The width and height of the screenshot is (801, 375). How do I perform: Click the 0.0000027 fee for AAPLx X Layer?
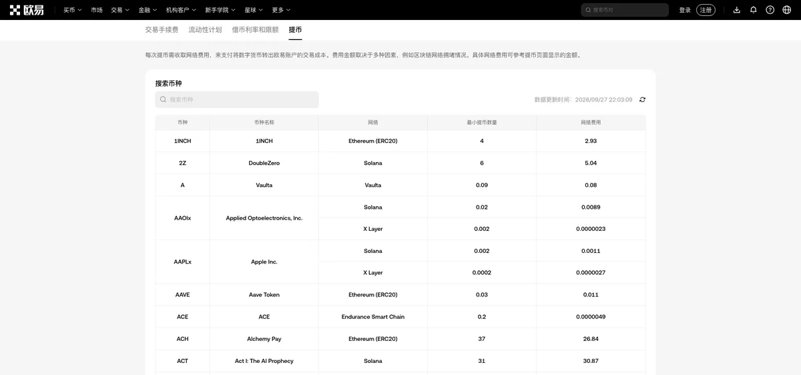pyautogui.click(x=591, y=273)
